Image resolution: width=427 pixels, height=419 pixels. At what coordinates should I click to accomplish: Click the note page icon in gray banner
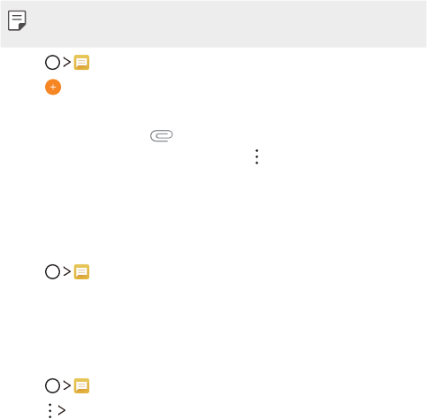coord(17,20)
